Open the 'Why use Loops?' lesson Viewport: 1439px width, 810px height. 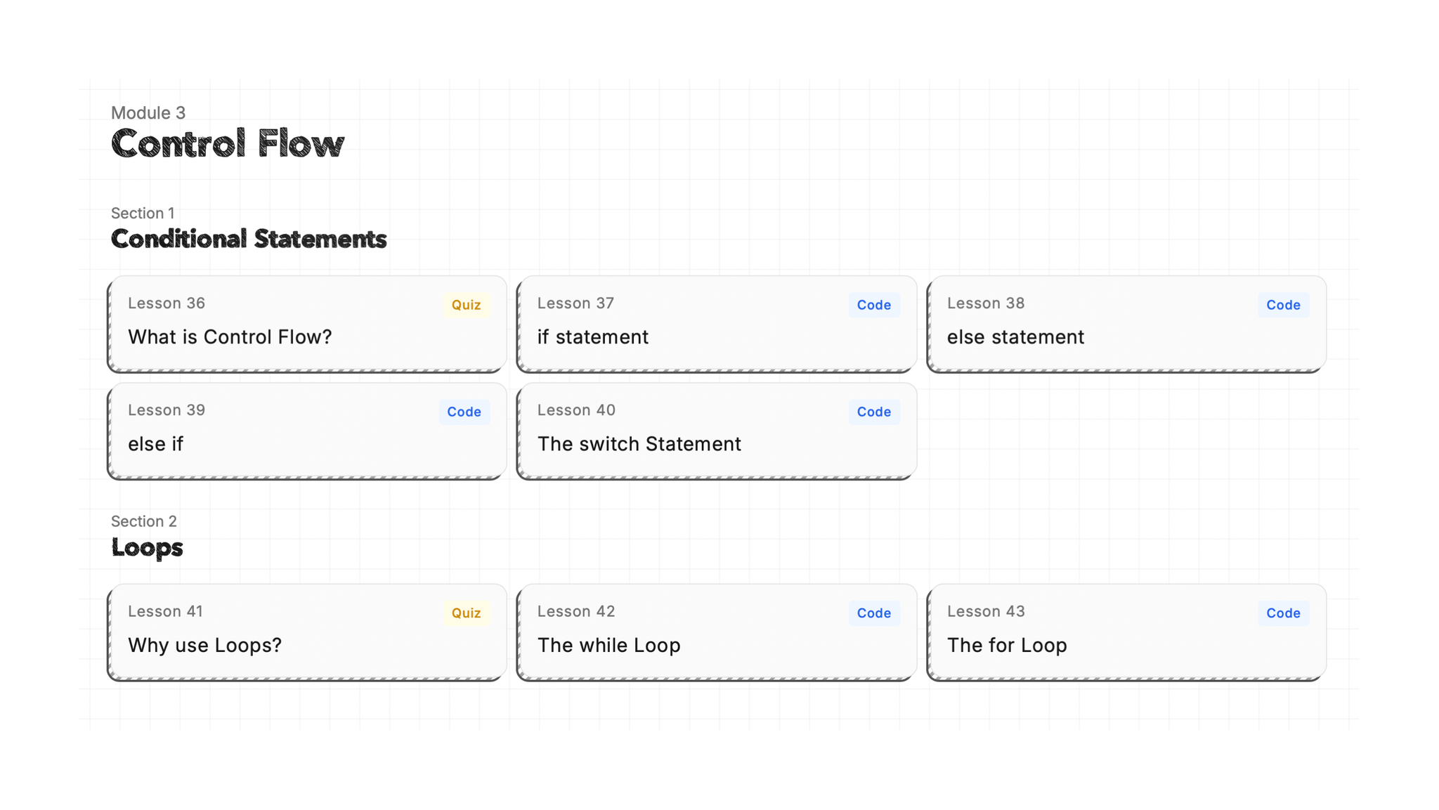click(x=306, y=632)
